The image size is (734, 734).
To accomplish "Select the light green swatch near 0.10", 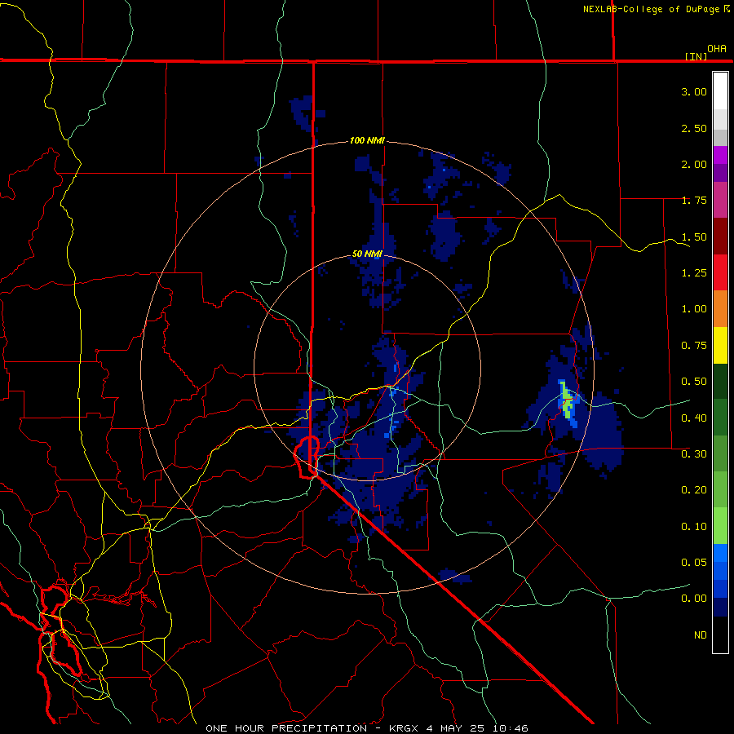I will click(720, 526).
